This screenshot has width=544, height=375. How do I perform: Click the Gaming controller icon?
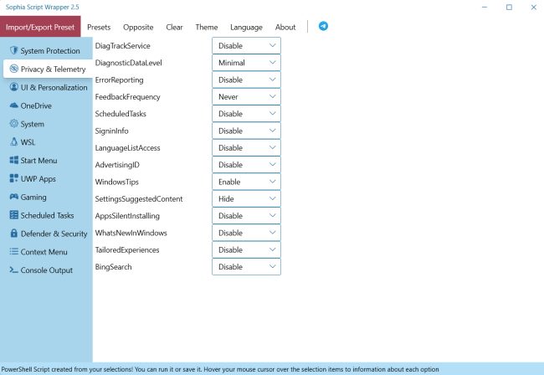[14, 197]
